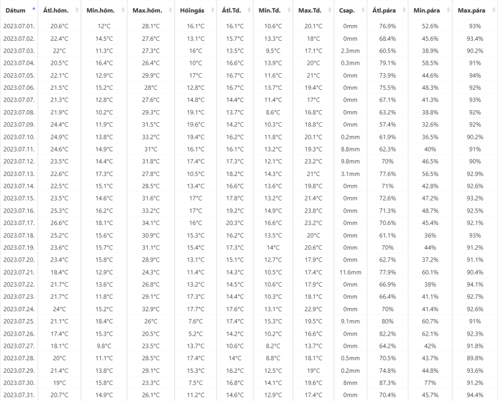Click the 87.3% average humidity cell
Image resolution: width=498 pixels, height=401 pixels.
(x=388, y=383)
